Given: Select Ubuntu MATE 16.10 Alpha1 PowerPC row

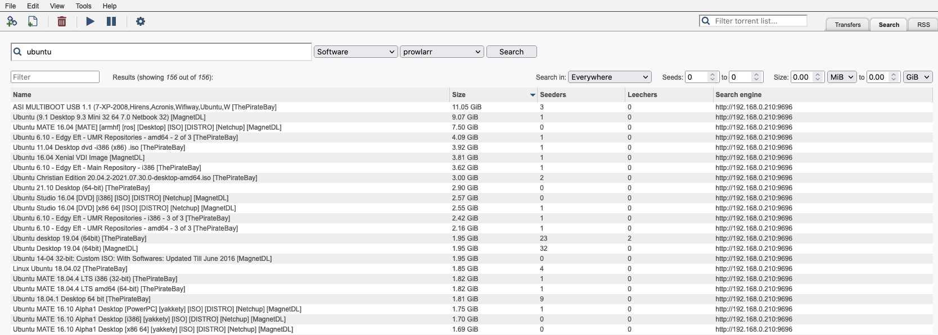Looking at the screenshot, I should click(x=471, y=309).
